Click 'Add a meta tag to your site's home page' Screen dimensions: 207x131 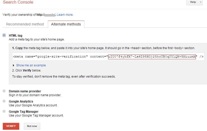[37, 39]
